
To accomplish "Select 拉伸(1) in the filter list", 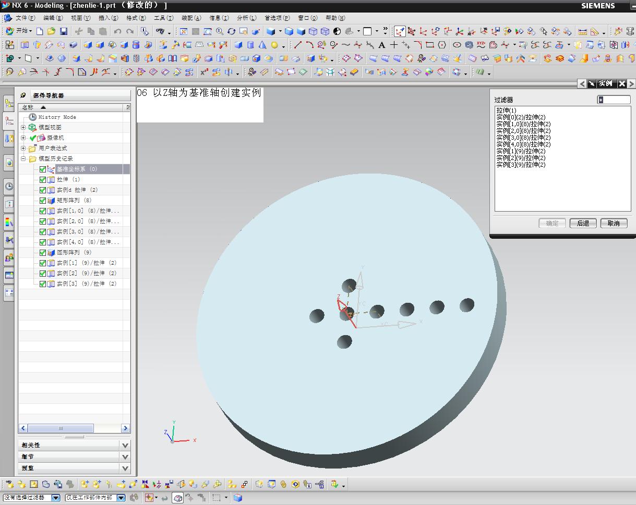I will coord(506,110).
